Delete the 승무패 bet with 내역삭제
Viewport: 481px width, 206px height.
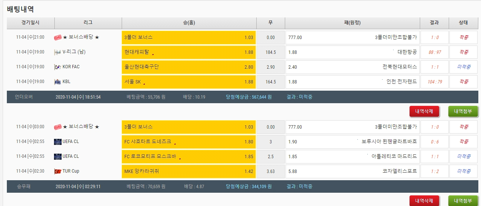424,201
